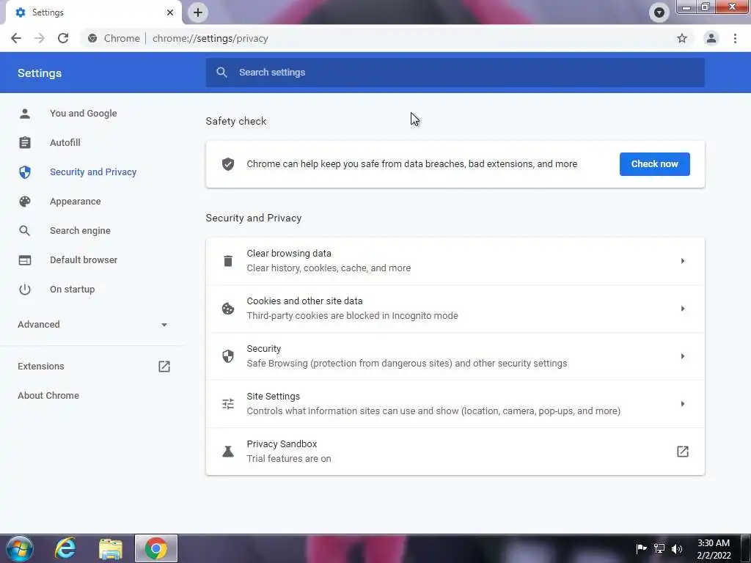Expand Cookies and other site data arrow

pyautogui.click(x=683, y=309)
